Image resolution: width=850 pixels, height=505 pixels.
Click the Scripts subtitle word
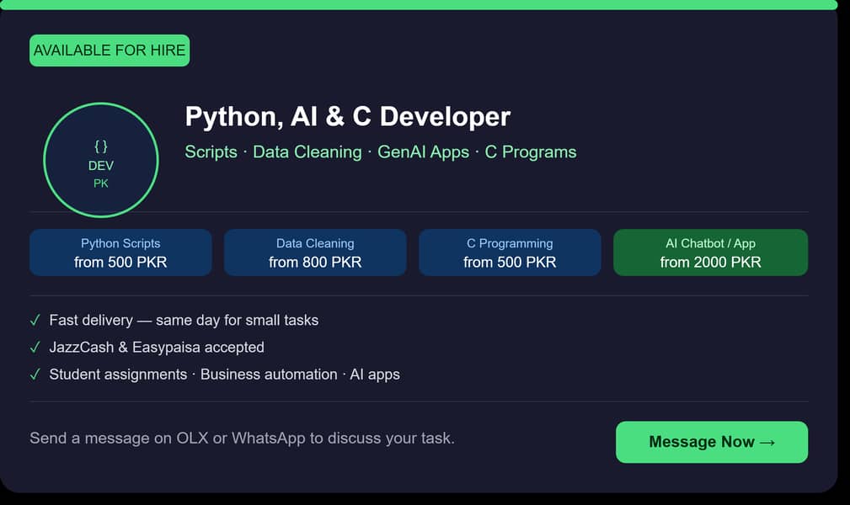point(211,151)
